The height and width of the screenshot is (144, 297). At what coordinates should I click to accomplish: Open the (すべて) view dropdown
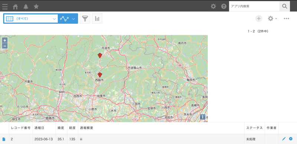31,19
